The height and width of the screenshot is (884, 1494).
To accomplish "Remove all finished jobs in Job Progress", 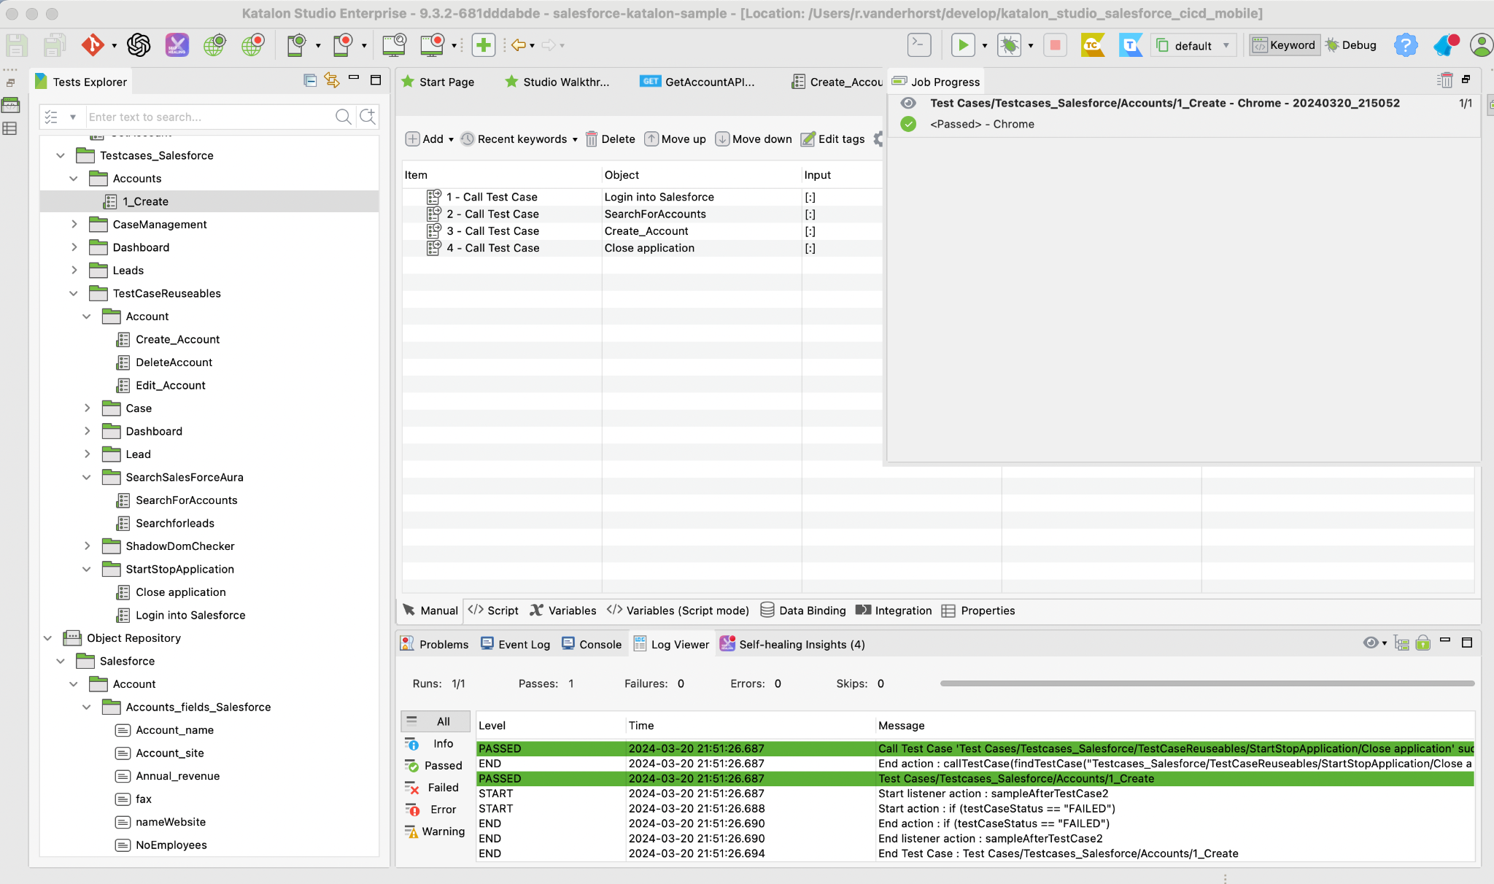I will pos(1444,80).
